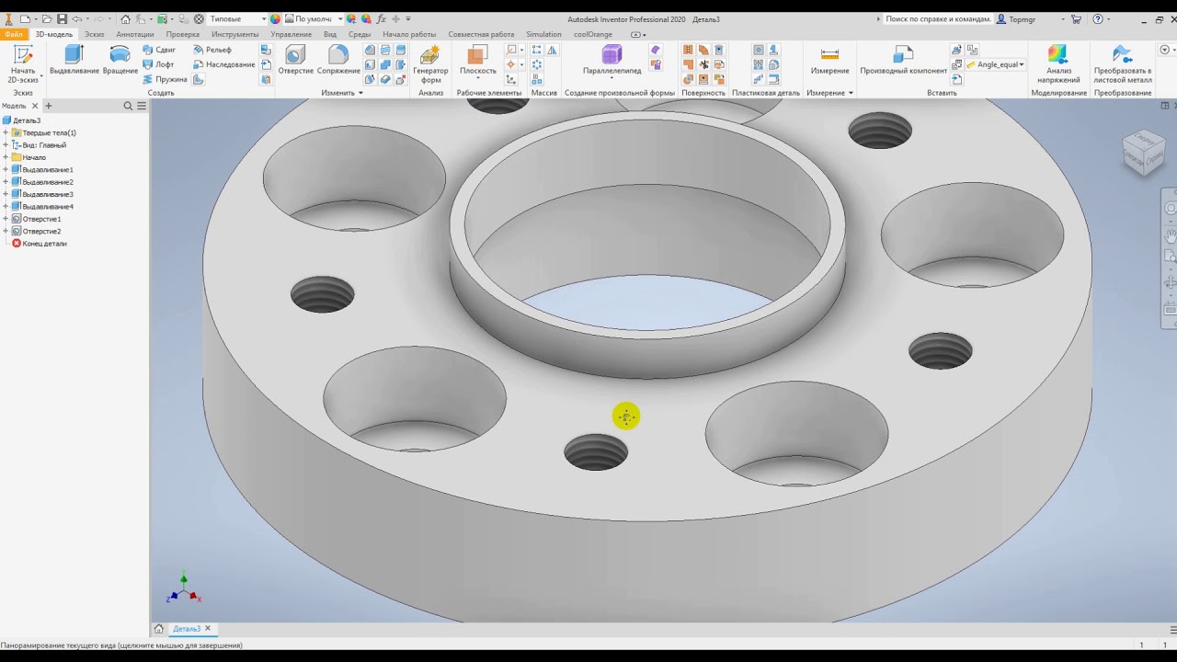Viewport: 1177px width, 662px height.
Task: Expand the Вид: Главный tree node
Action: tap(6, 145)
